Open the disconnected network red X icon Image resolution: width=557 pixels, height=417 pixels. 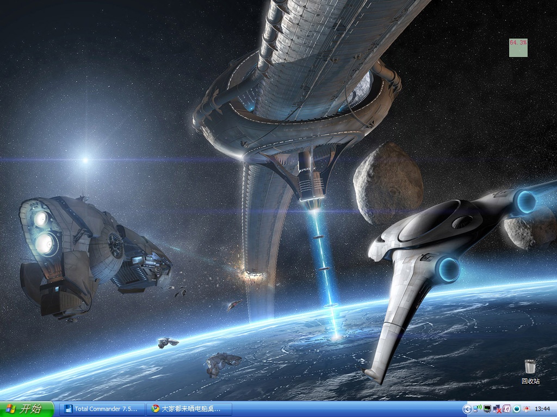tap(497, 409)
